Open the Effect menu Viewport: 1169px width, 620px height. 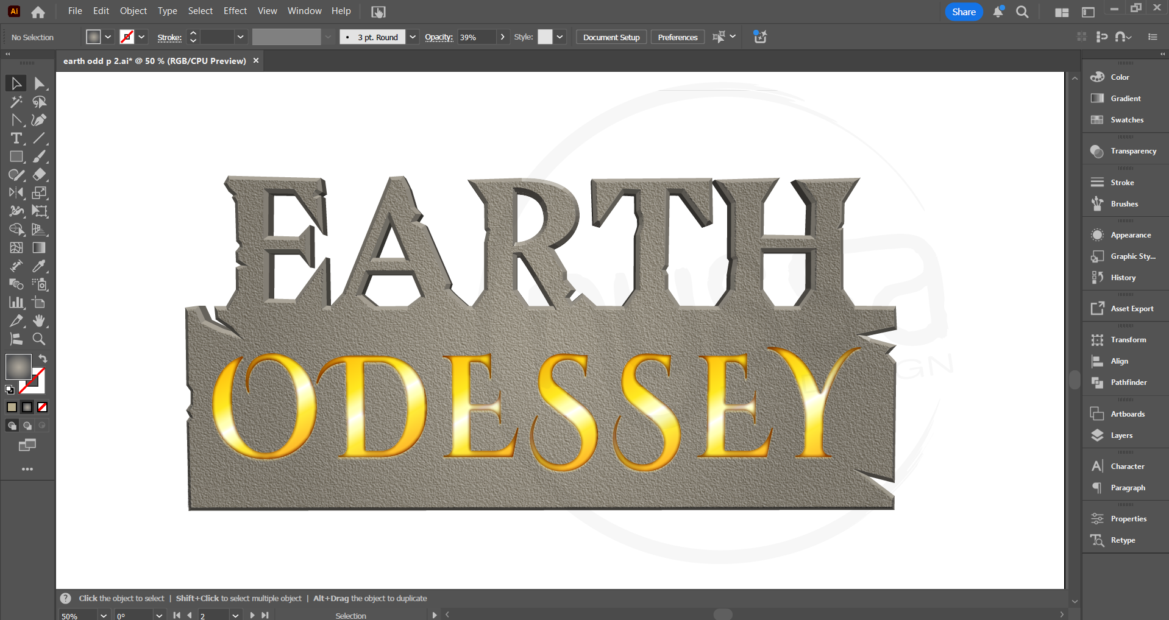click(x=235, y=11)
